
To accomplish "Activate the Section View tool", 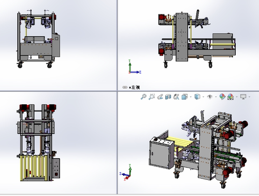I will coord(168,96).
